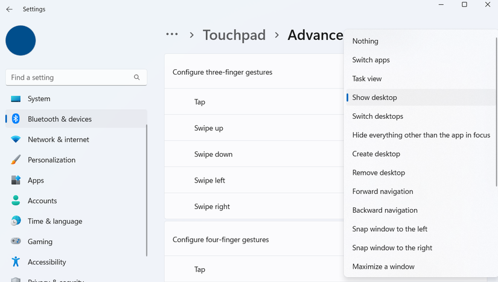Select 'Nothing' from the dropdown list
498x282 pixels.
click(365, 42)
